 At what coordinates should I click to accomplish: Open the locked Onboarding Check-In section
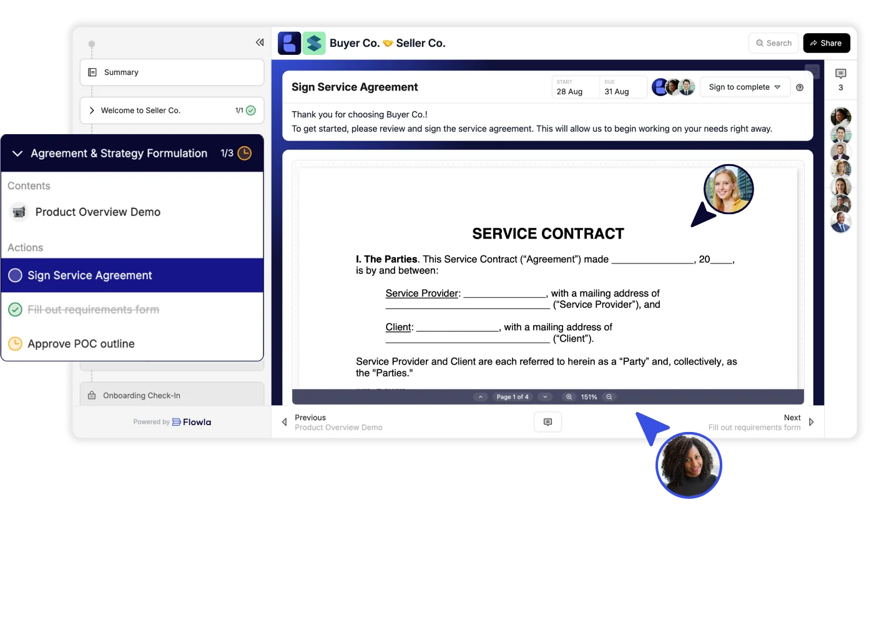coord(172,395)
